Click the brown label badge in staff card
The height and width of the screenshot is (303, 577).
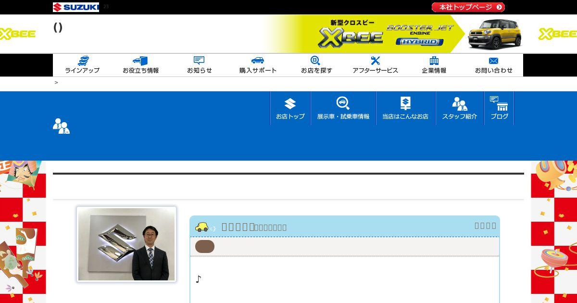point(205,247)
